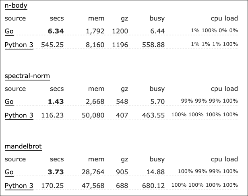Click the 1196 gz value for Python
This screenshot has width=248, height=196.
(x=120, y=45)
